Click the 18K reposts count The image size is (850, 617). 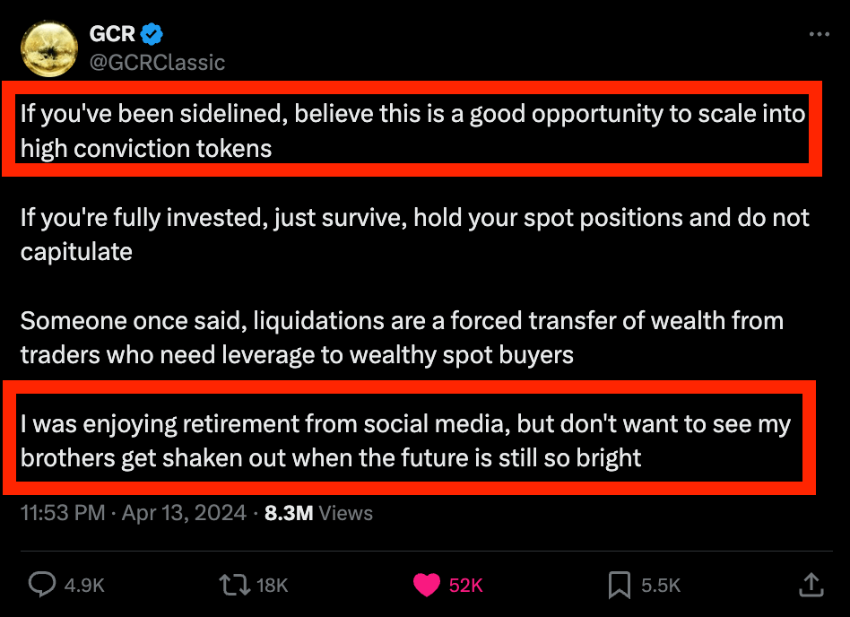pyautogui.click(x=273, y=586)
